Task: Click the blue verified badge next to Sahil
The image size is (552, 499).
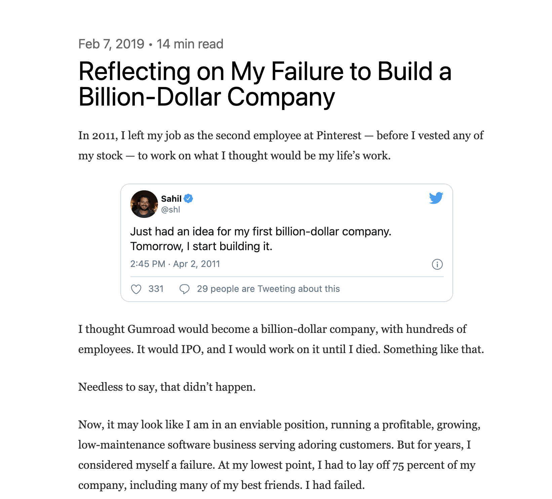Action: (x=189, y=199)
